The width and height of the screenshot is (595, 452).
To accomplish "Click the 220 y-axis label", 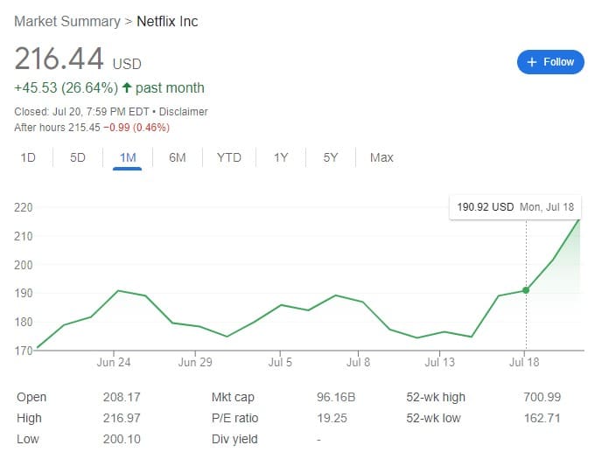I will tap(23, 207).
